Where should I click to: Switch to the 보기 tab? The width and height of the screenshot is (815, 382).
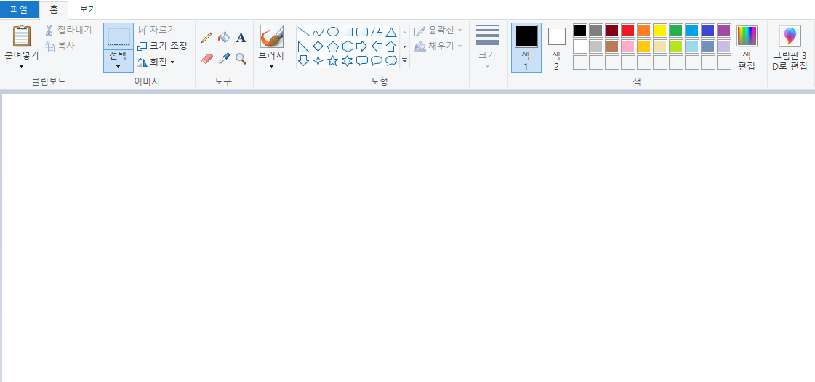[x=88, y=9]
